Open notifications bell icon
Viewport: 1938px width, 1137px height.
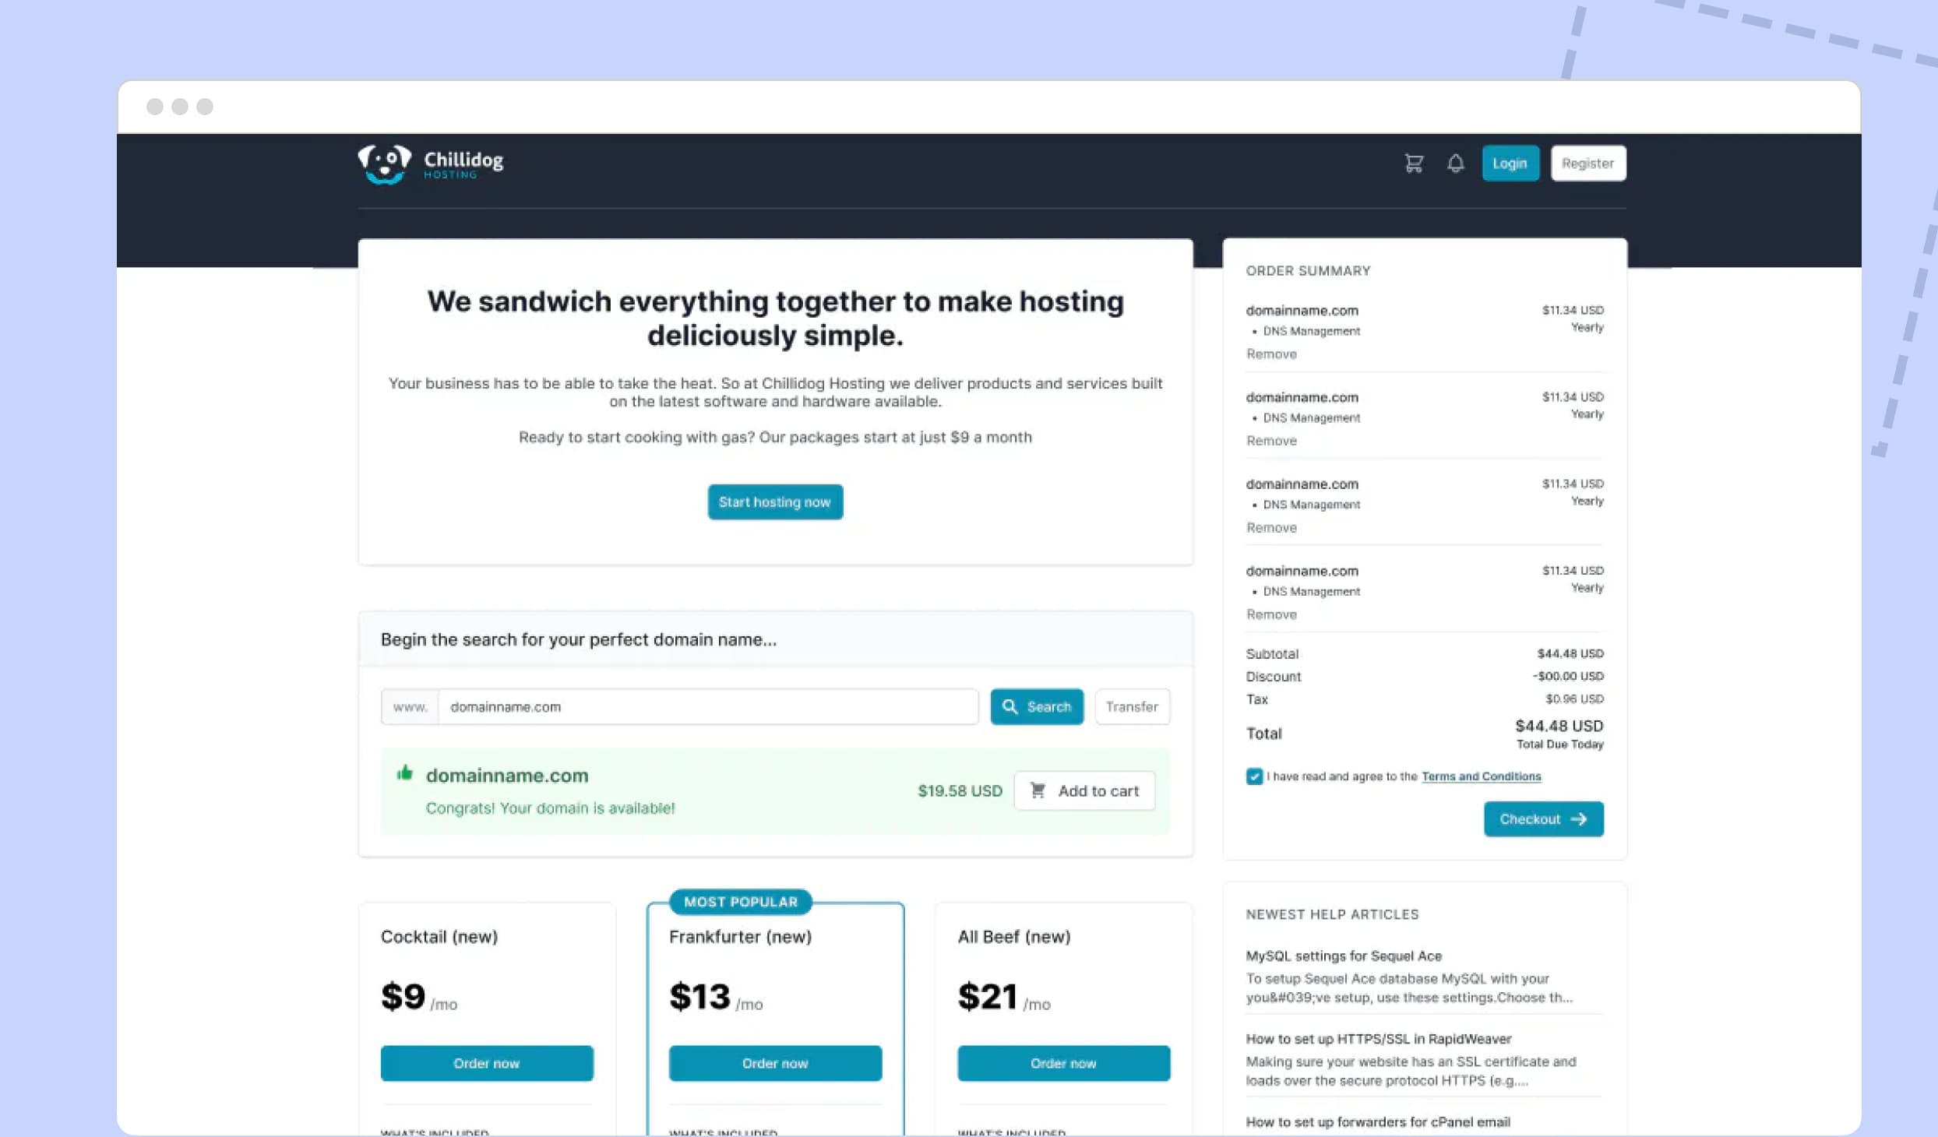pyautogui.click(x=1455, y=164)
